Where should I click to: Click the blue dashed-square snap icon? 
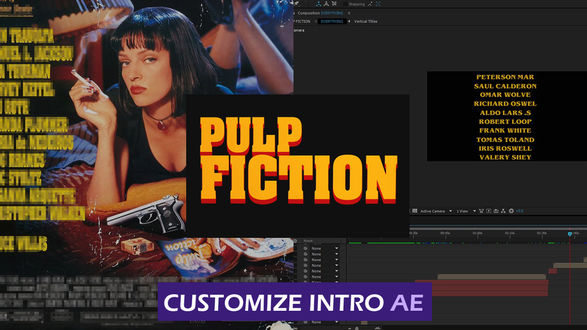pos(378,4)
